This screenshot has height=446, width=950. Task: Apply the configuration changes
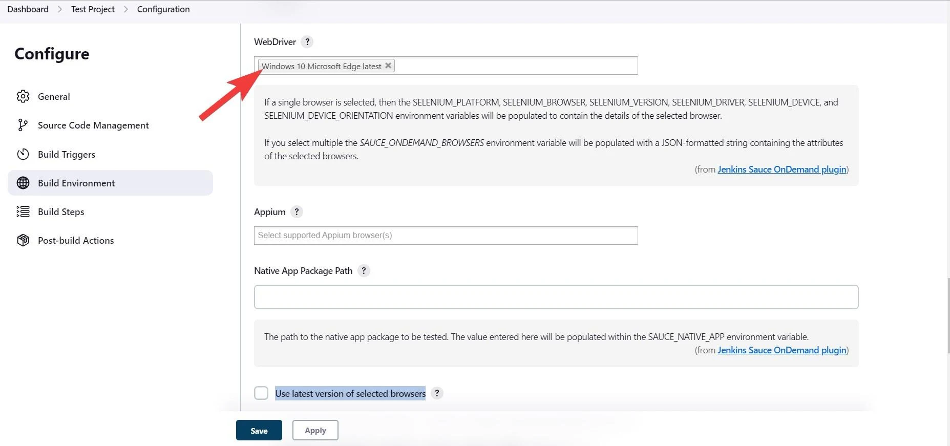[315, 430]
